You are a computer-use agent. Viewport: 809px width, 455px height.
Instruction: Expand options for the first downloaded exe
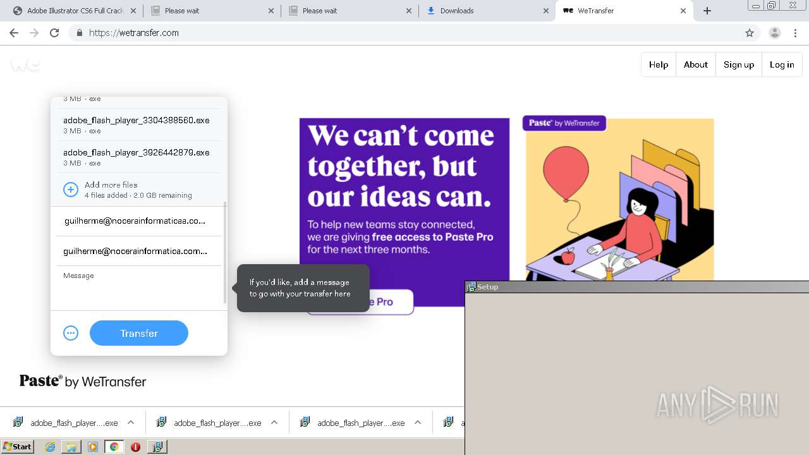coord(131,422)
